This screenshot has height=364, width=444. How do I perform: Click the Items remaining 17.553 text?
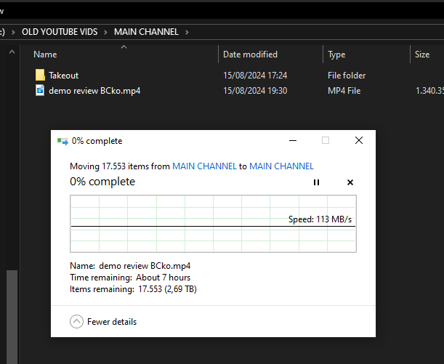[133, 289]
